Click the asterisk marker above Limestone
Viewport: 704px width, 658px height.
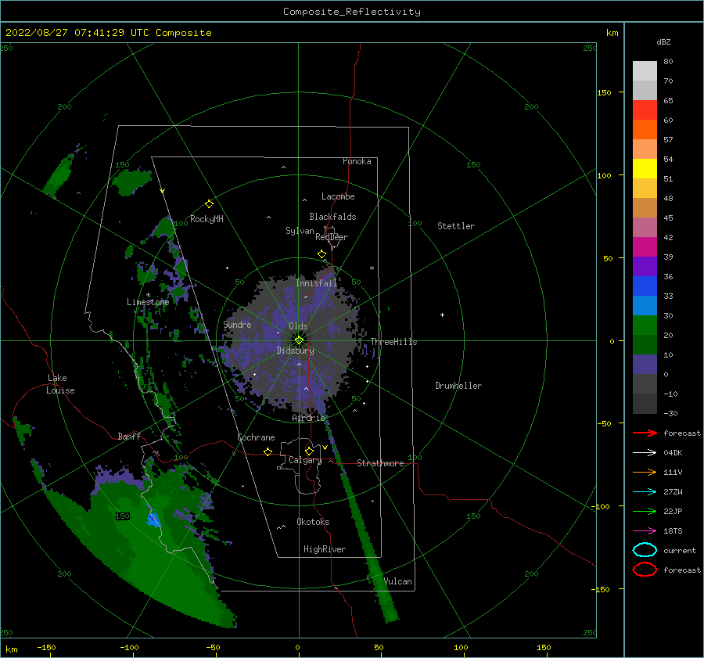tap(148, 295)
